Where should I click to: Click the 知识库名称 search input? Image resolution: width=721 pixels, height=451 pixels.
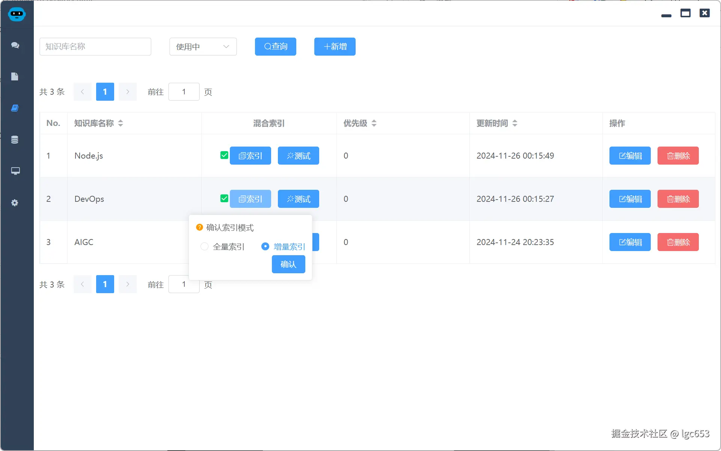(95, 47)
